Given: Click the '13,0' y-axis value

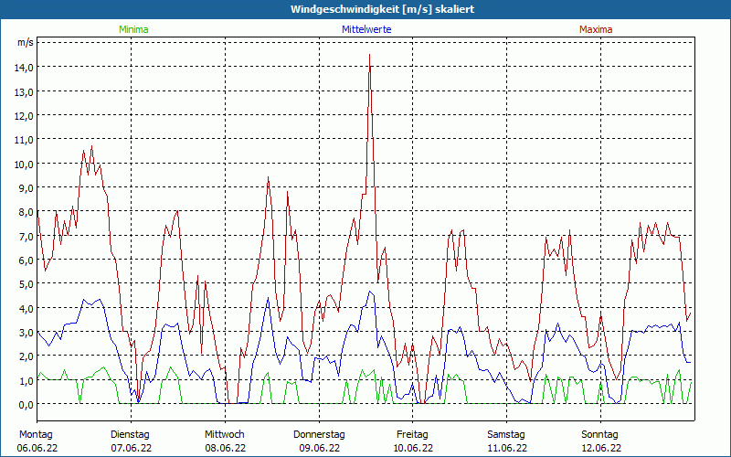Looking at the screenshot, I should (x=24, y=91).
